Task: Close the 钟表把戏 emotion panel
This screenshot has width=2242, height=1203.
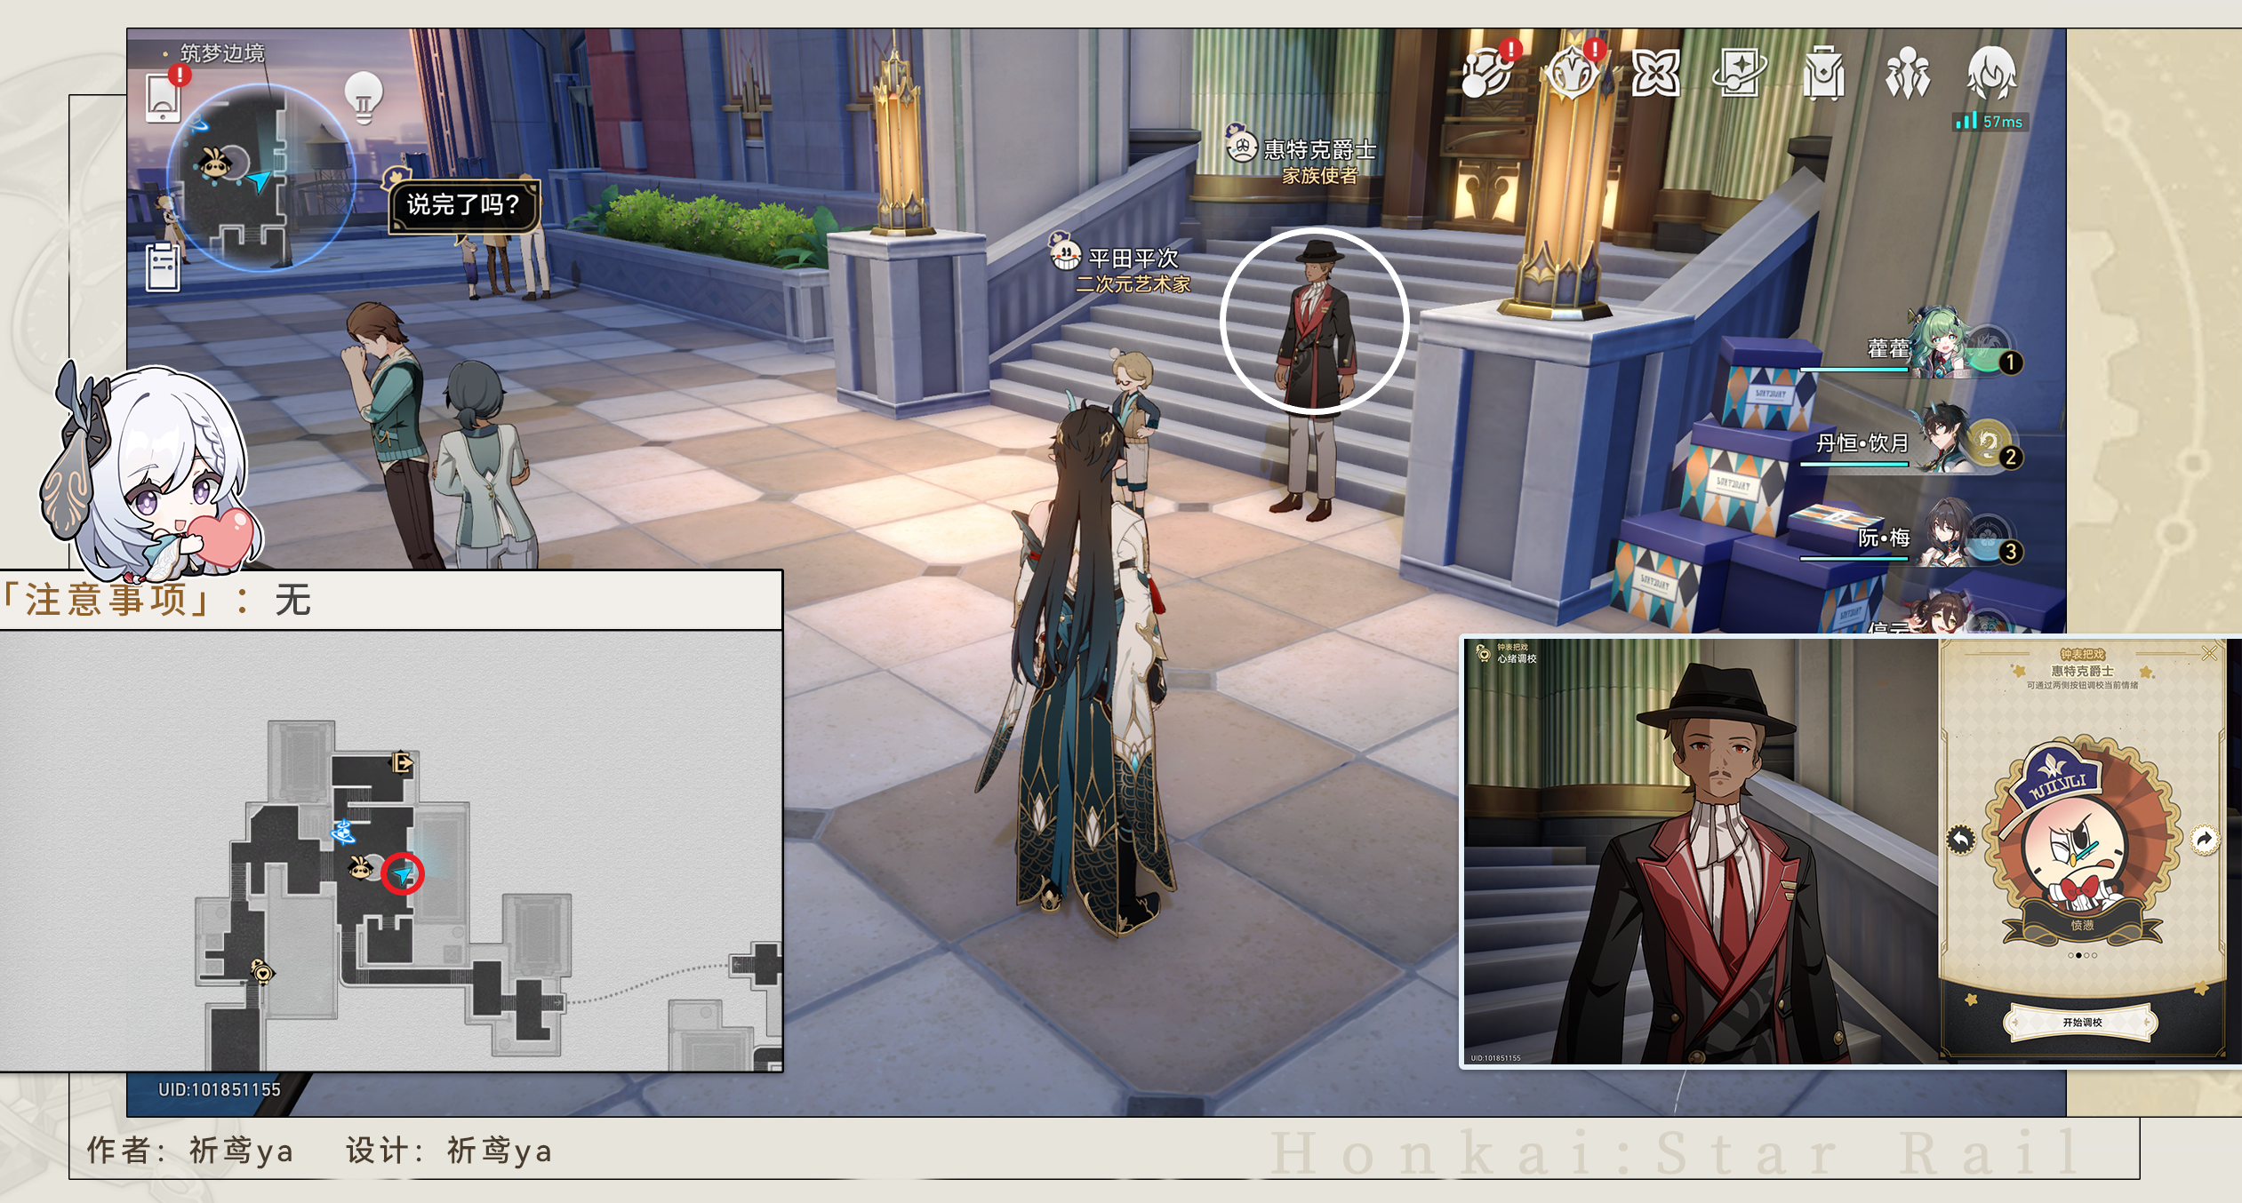Action: point(2209,653)
